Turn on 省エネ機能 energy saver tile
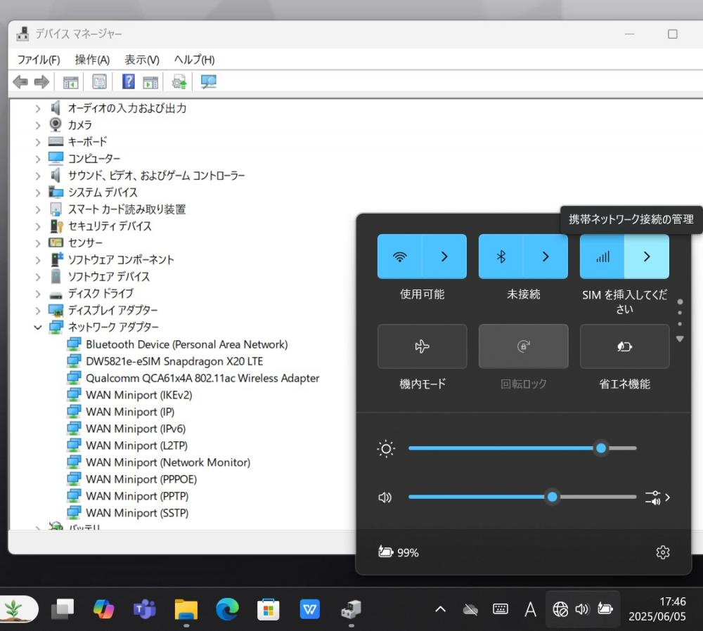The height and width of the screenshot is (631, 703). (624, 346)
